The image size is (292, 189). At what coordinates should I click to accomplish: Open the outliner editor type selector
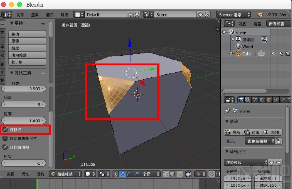[x=229, y=24]
